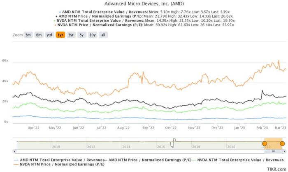Select the 3m zoom range button
Viewport: 288px width, 172px height.
pyautogui.click(x=28, y=35)
